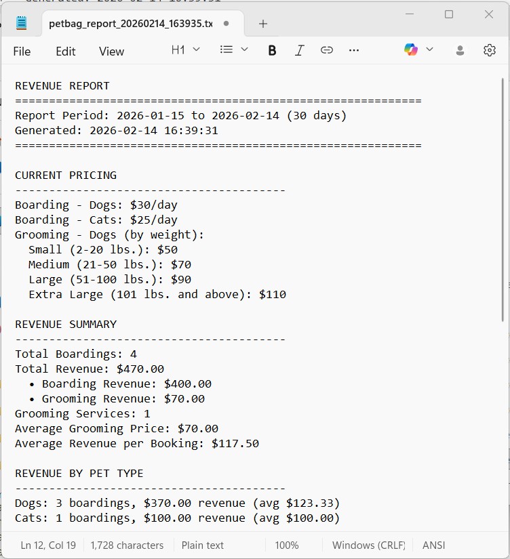The image size is (510, 559).
Task: Open Notepad settings
Action: (489, 50)
